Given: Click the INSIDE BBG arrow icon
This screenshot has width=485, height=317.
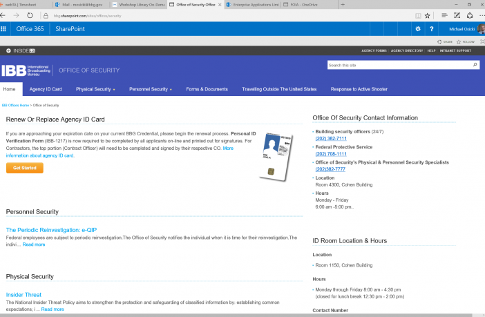Looking at the screenshot, I should pyautogui.click(x=8, y=50).
